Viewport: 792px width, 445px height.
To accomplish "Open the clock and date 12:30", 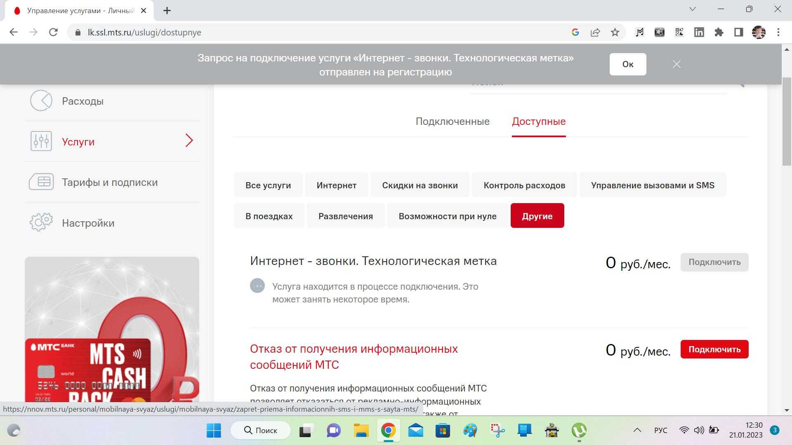I will [746, 430].
